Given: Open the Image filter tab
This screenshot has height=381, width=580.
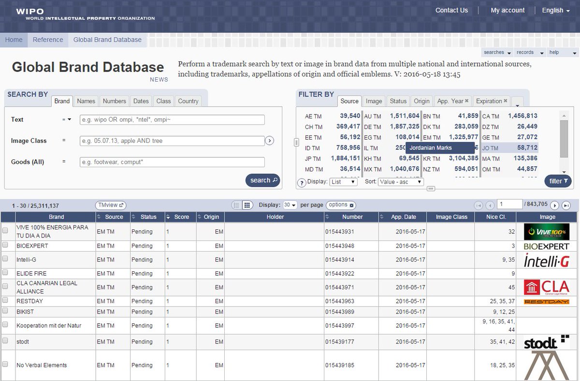Looking at the screenshot, I should pos(374,101).
